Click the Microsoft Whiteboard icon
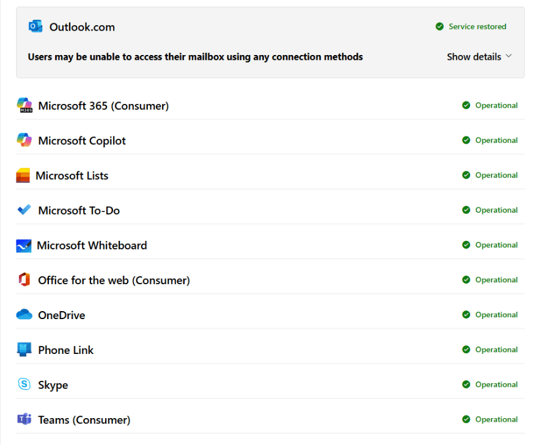 23,246
